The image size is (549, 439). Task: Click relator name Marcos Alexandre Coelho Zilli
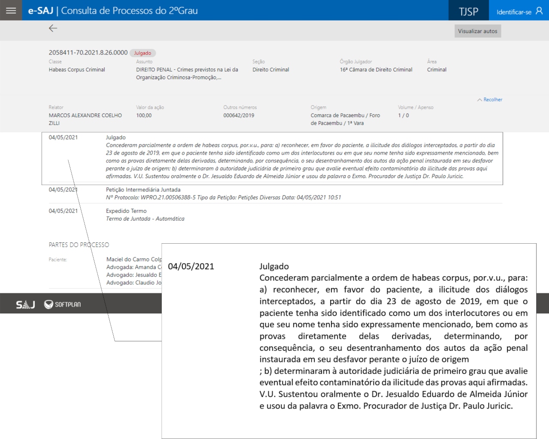coord(85,116)
